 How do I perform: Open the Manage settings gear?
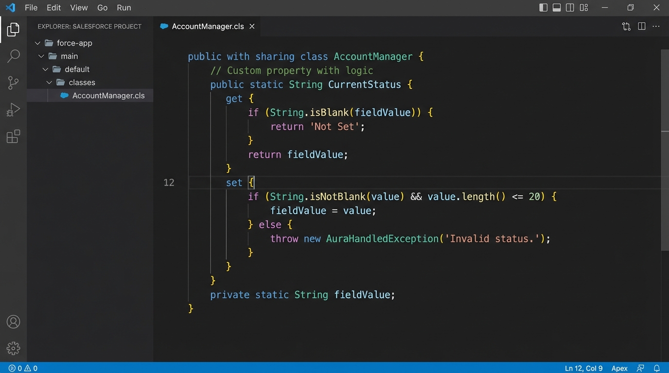pyautogui.click(x=13, y=348)
